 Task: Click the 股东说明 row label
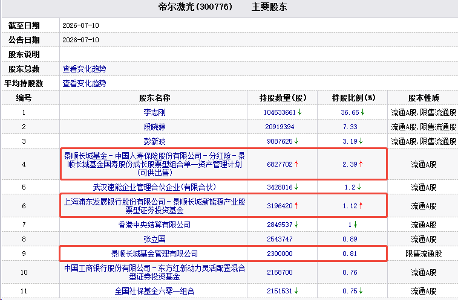point(24,54)
